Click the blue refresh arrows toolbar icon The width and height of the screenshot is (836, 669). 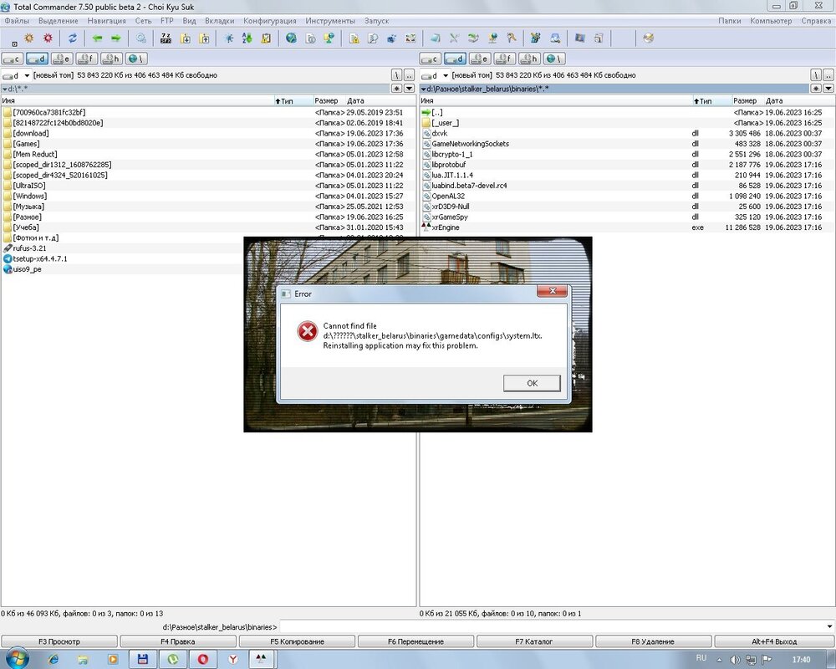tap(73, 38)
